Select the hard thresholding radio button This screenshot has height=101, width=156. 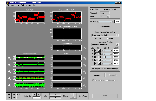[108, 39]
